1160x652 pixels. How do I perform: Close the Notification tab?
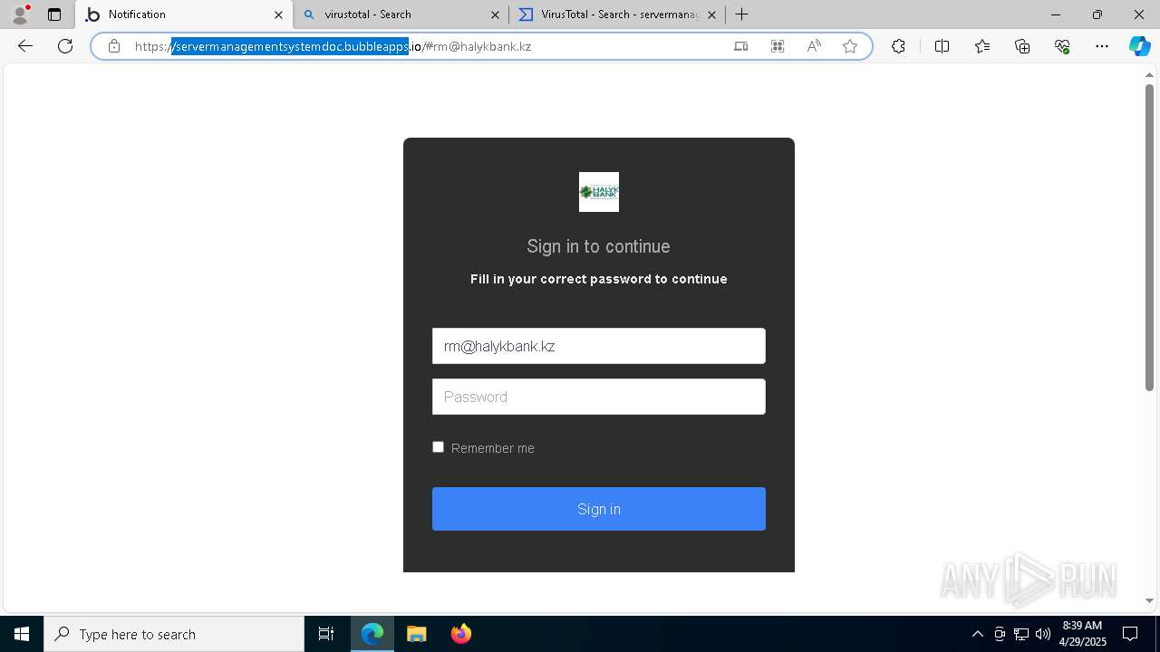[278, 14]
